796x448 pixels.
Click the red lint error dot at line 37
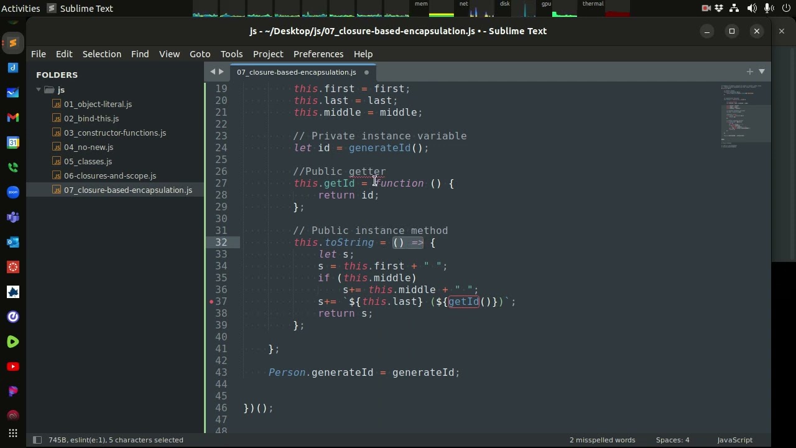(x=211, y=301)
